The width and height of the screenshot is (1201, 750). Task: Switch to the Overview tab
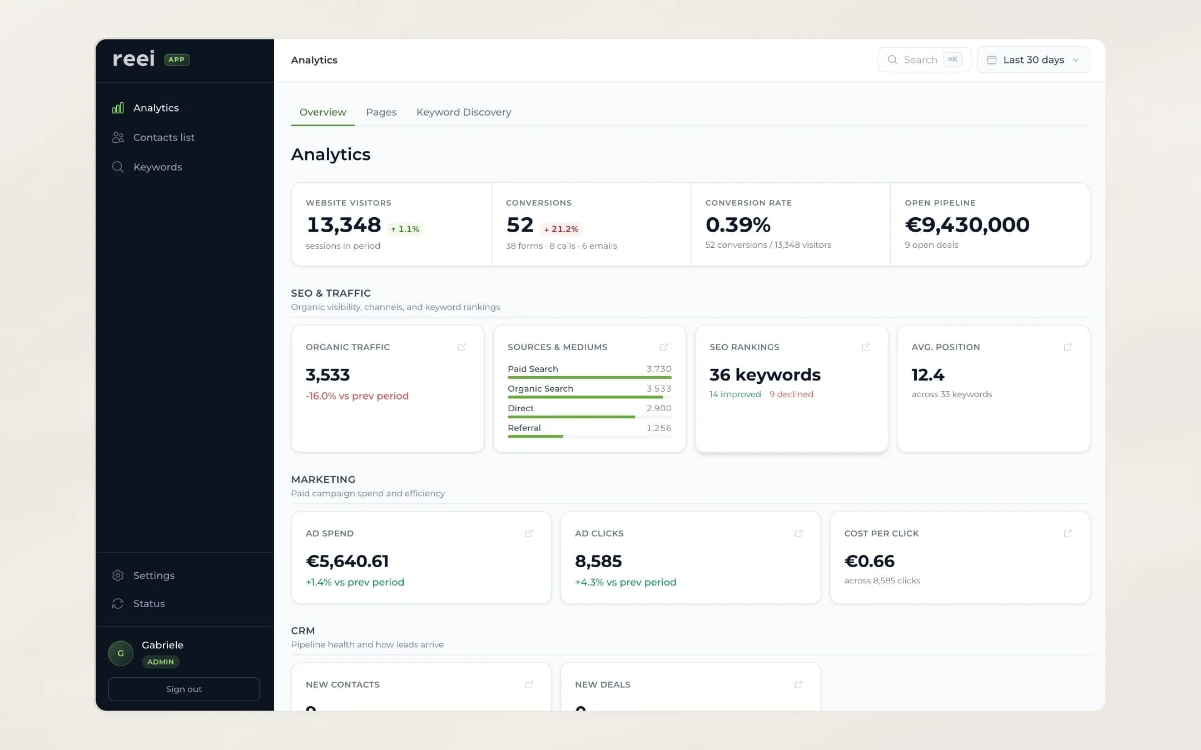[x=322, y=112]
